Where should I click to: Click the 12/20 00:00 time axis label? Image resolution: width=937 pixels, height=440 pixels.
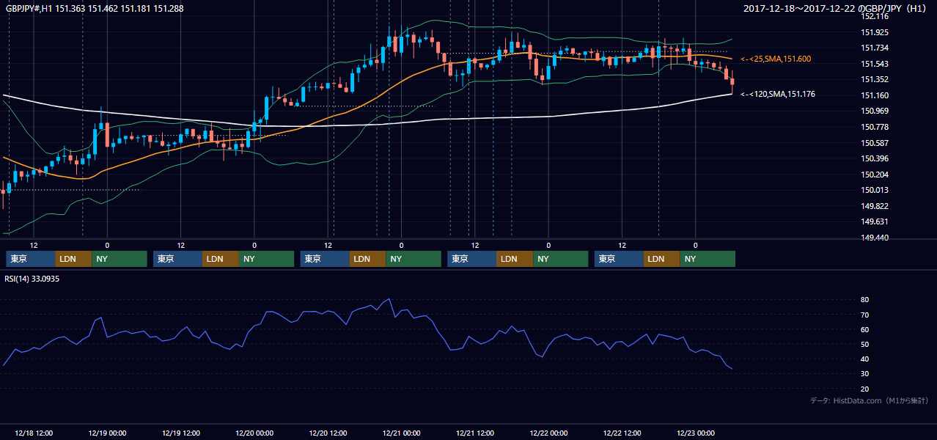pos(254,433)
